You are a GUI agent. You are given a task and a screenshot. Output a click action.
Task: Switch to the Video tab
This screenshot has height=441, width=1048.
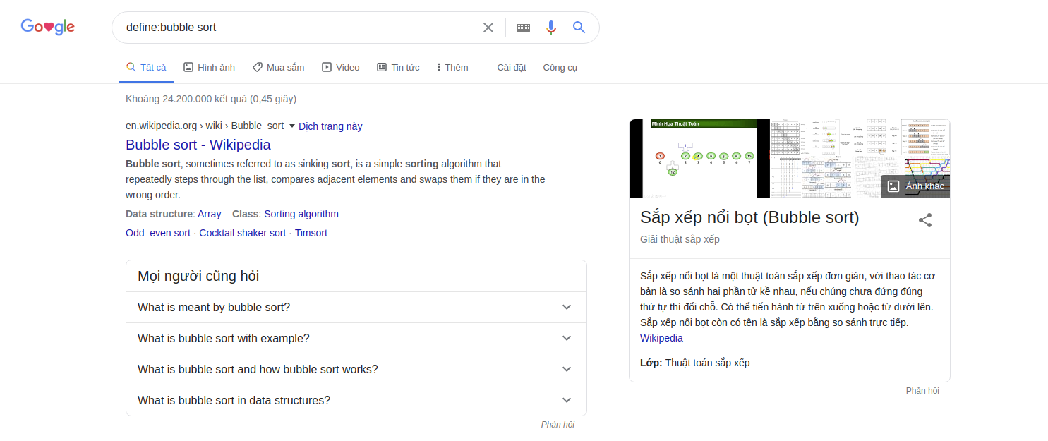341,68
